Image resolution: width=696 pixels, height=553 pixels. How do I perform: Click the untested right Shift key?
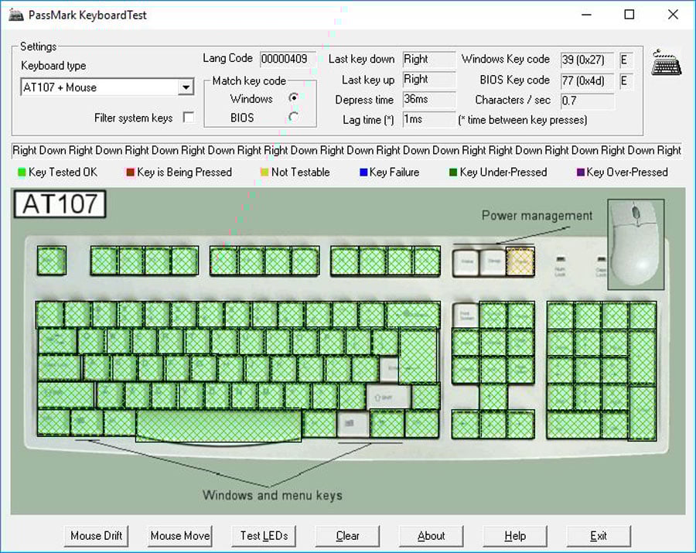pos(388,397)
